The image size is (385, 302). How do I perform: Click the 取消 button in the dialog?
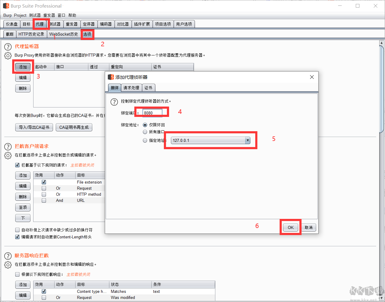click(309, 227)
